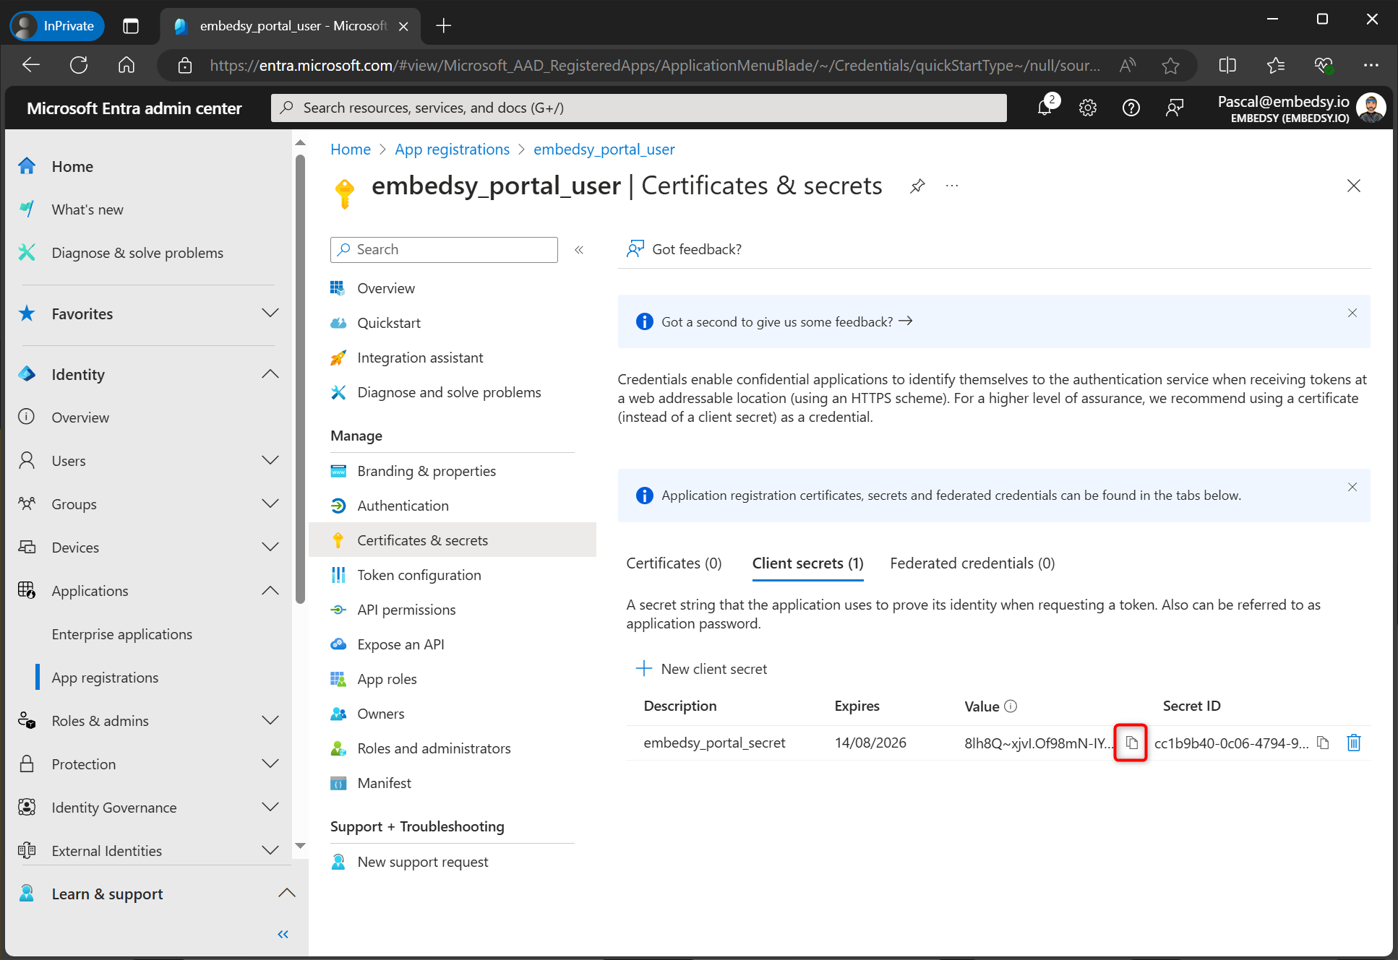Select the New client secret button
This screenshot has width=1398, height=960.
(x=701, y=668)
